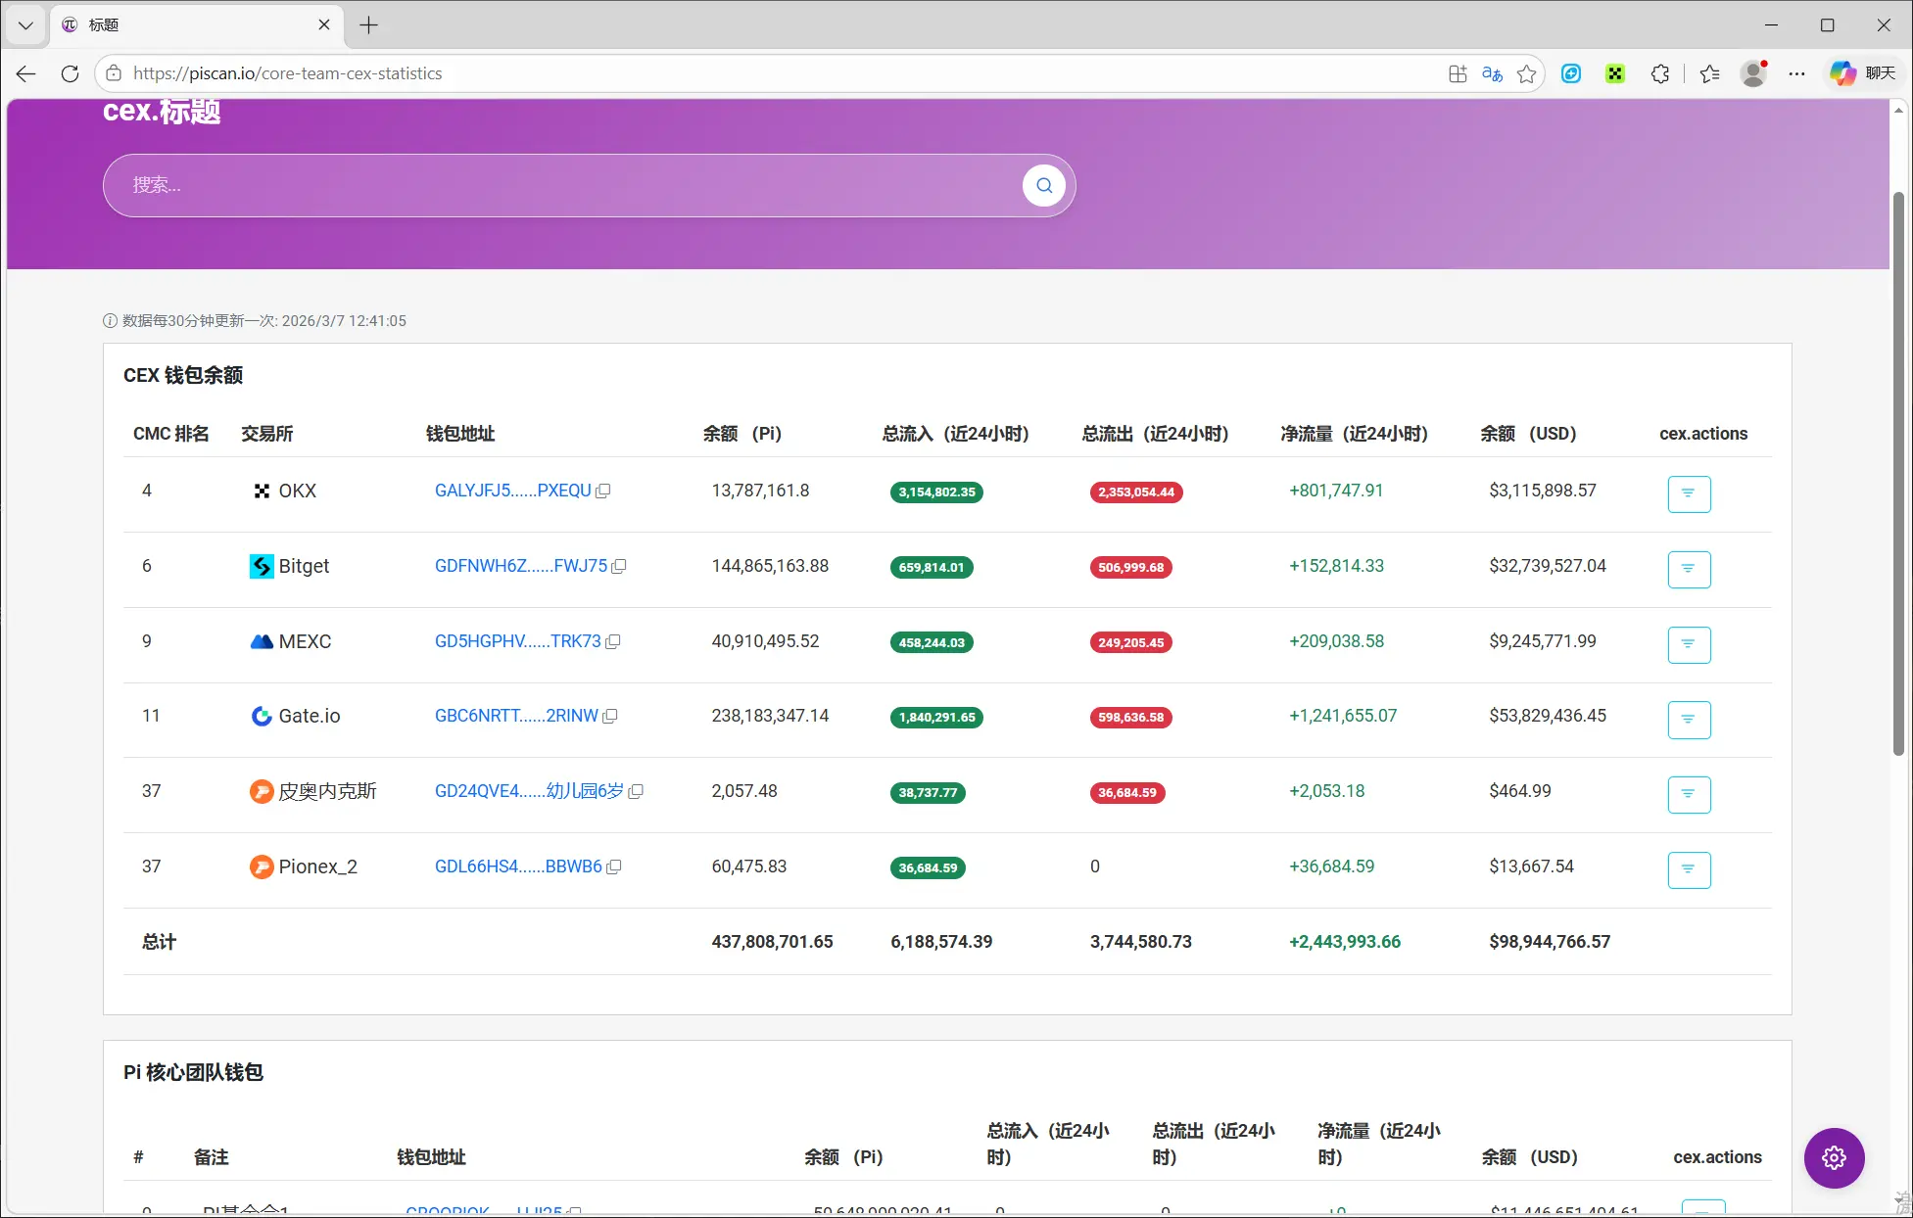Select the 标题 browser tab
1913x1218 pixels.
coord(186,25)
